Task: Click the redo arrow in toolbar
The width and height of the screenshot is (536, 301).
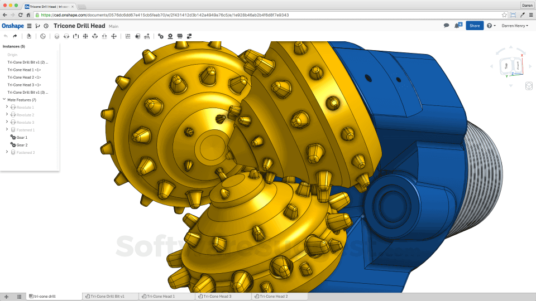Action: click(15, 36)
